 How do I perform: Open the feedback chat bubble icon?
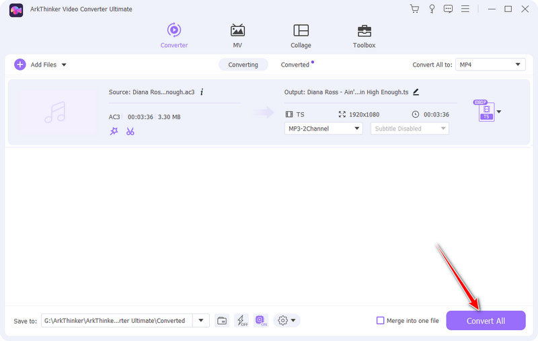(x=448, y=9)
